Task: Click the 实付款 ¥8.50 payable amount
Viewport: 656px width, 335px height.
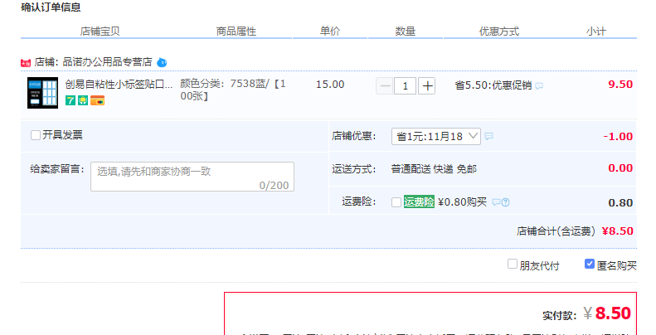Action: pyautogui.click(x=606, y=313)
